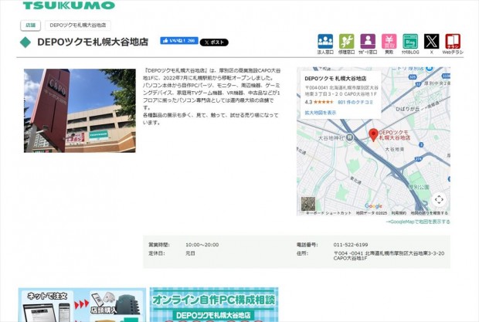Image resolution: width=479 pixels, height=322 pixels.
Task: Click the business hours 10:00～20:00
Action: pyautogui.click(x=202, y=245)
